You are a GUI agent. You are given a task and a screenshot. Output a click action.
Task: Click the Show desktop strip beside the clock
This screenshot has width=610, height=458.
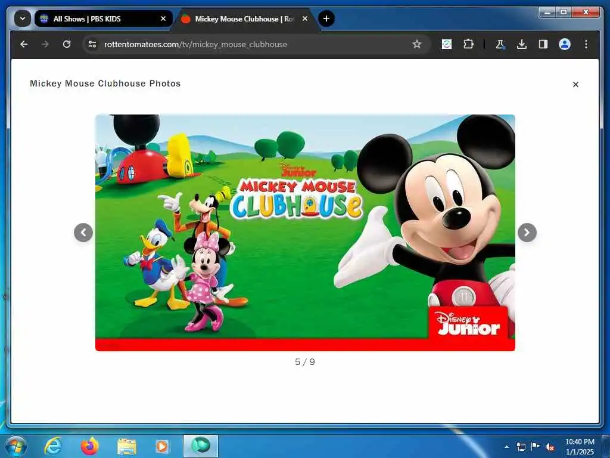coord(606,446)
